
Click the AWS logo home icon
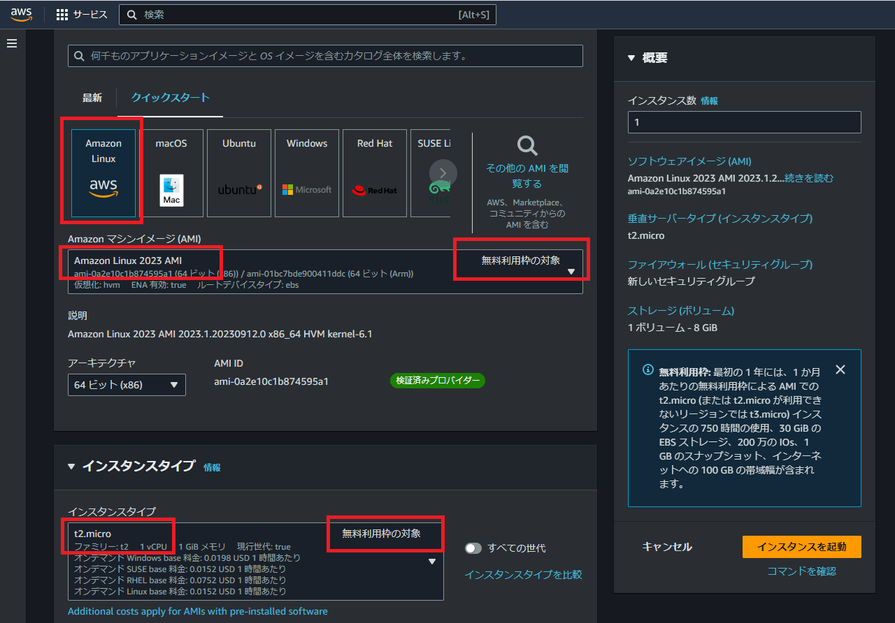coord(22,15)
